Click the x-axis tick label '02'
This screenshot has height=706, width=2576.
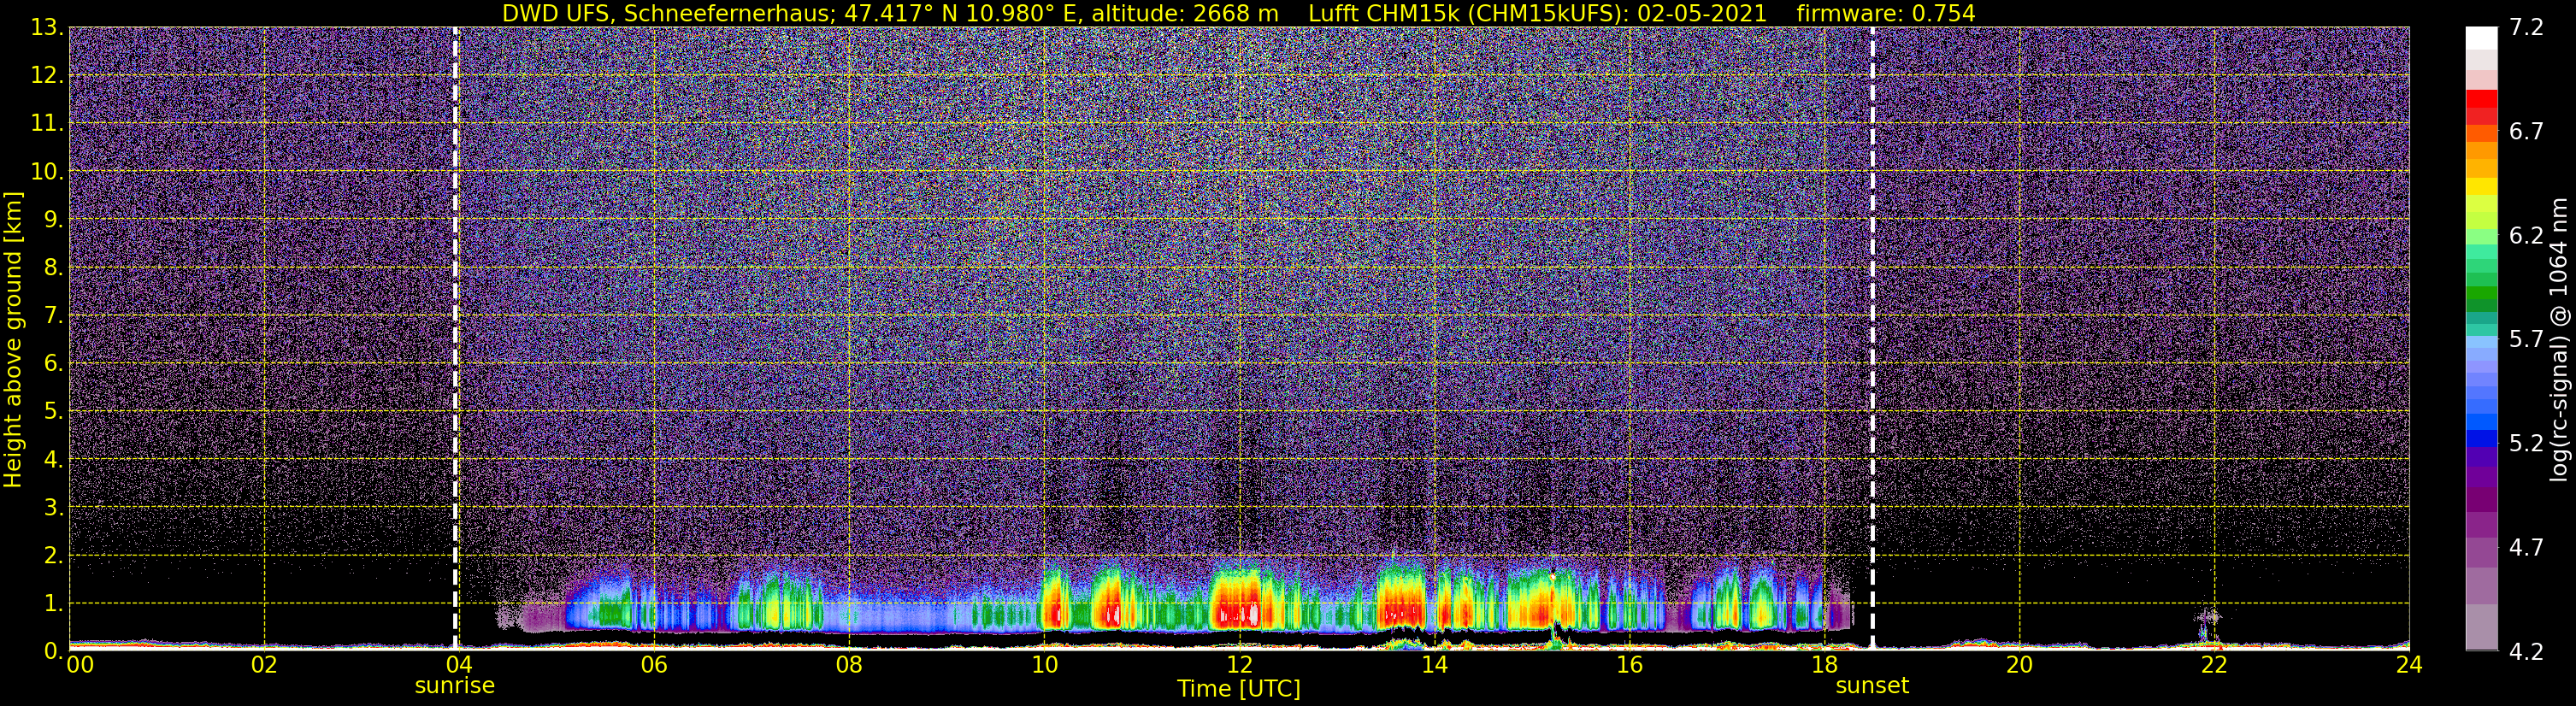pyautogui.click(x=264, y=665)
